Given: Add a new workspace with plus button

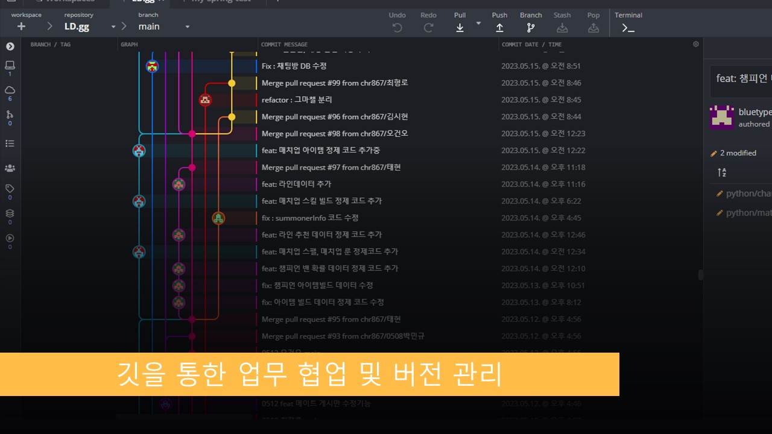Looking at the screenshot, I should [21, 27].
